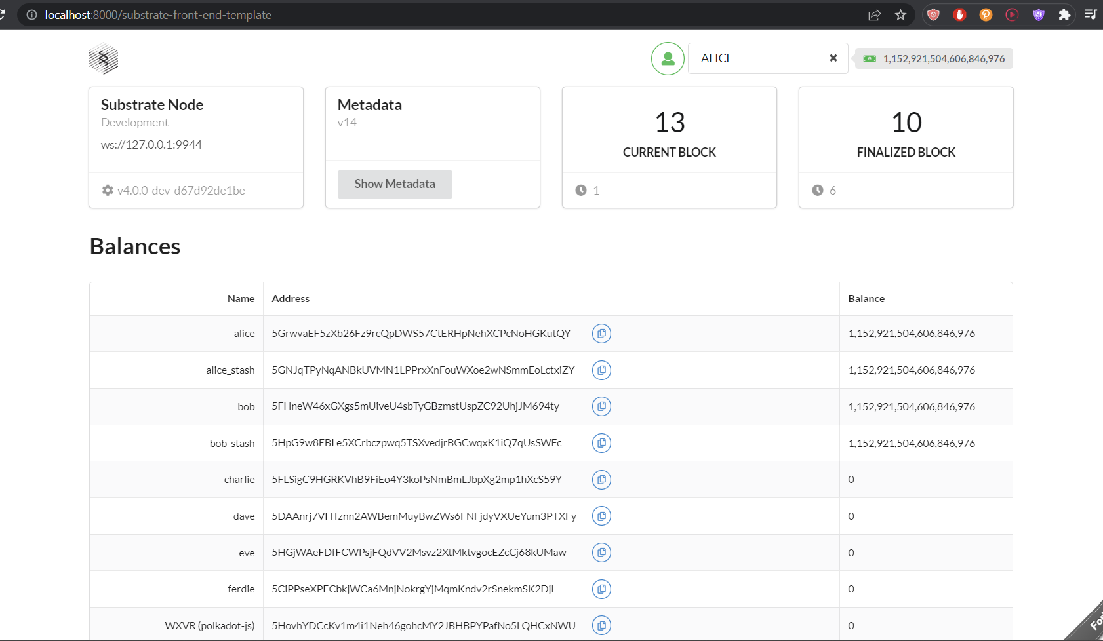Click the Address column header
Screen dimensions: 1103x641
coord(291,299)
